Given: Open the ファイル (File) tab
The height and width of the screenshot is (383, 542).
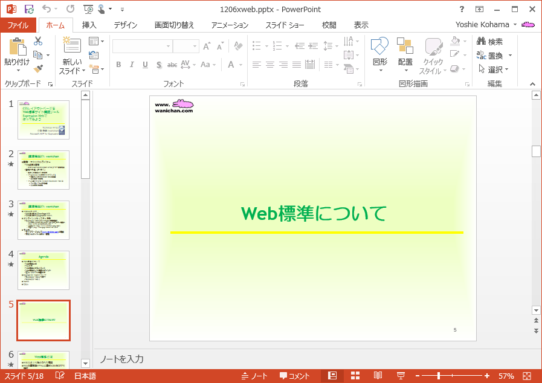Looking at the screenshot, I should [18, 25].
